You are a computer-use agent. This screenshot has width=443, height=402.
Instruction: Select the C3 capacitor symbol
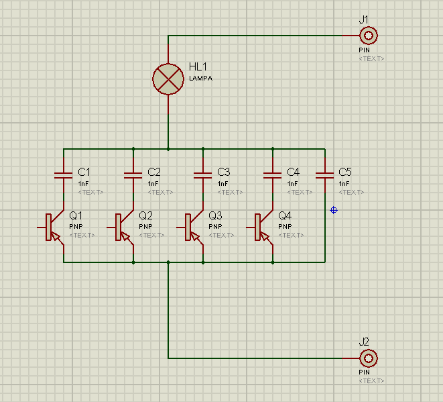point(203,174)
